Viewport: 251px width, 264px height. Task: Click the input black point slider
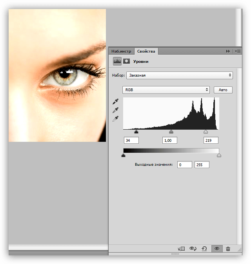[136, 132]
